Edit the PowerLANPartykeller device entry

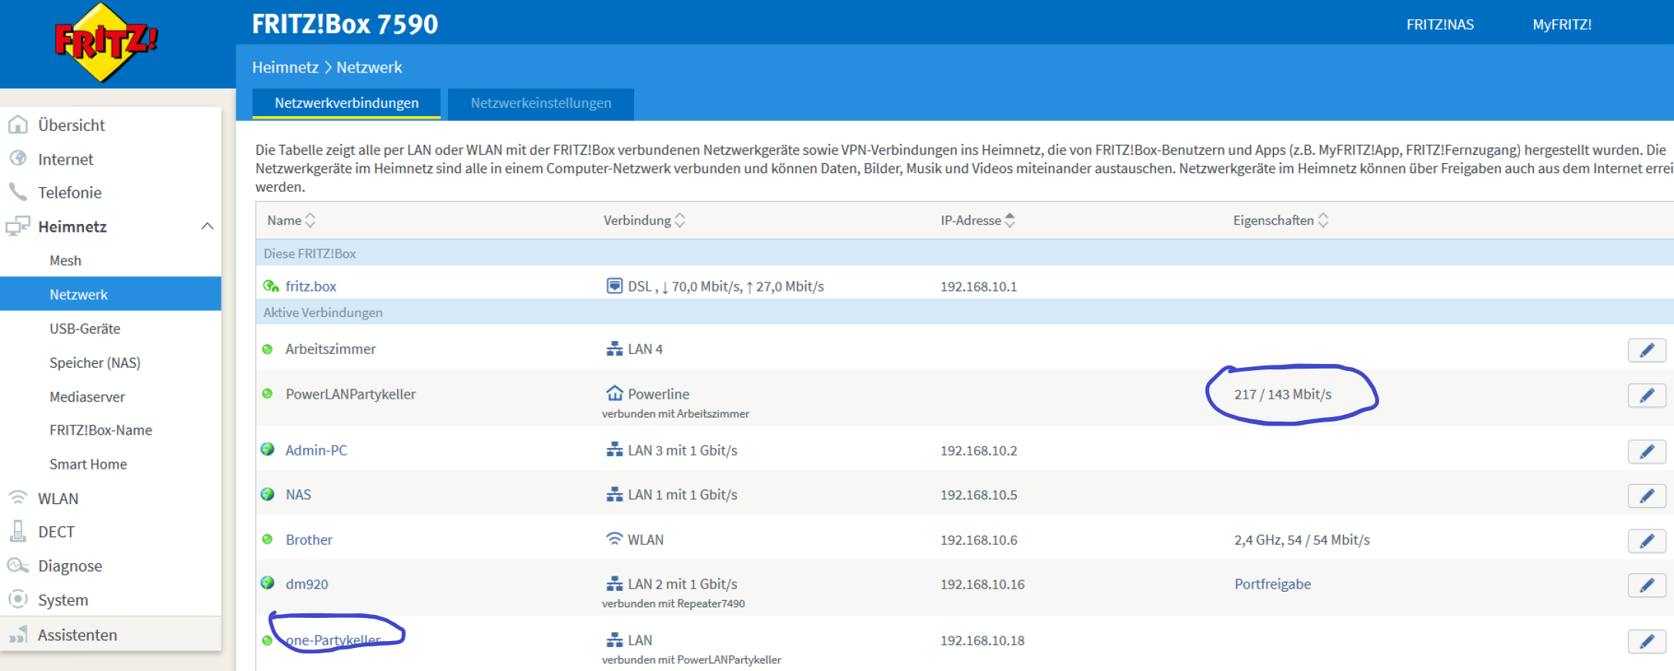[1646, 395]
